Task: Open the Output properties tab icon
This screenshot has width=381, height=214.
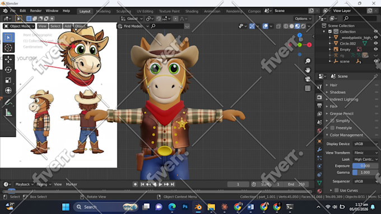Action: pyautogui.click(x=319, y=106)
